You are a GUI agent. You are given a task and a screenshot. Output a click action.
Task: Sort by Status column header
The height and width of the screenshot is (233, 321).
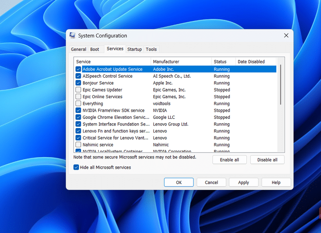pos(224,62)
